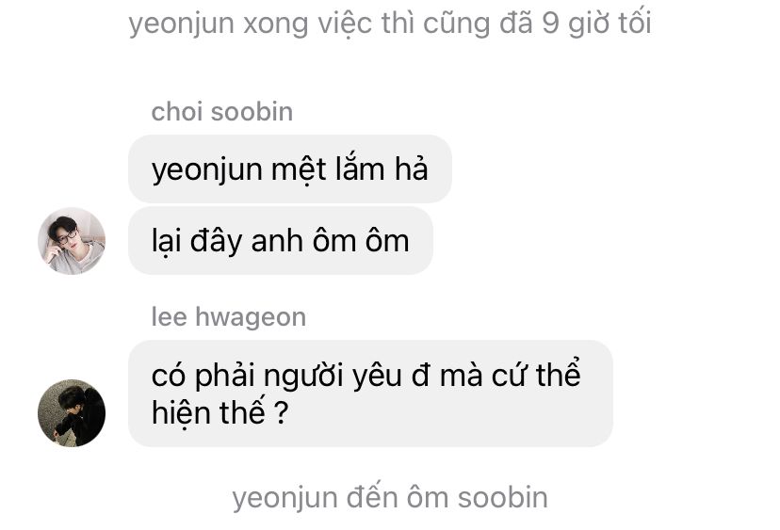Viewport: 780px width, 530px height.
Task: Click the question mark ending hwageon's message
Action: click(282, 412)
